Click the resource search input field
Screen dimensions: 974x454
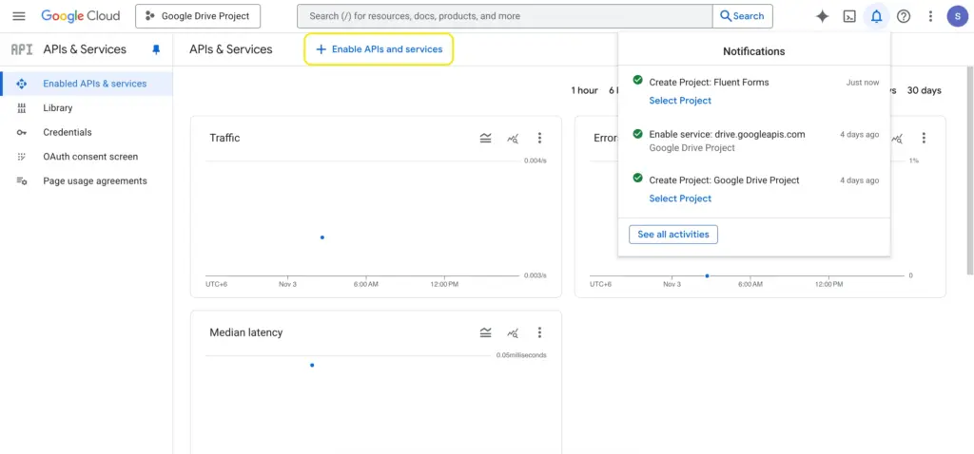tap(504, 16)
